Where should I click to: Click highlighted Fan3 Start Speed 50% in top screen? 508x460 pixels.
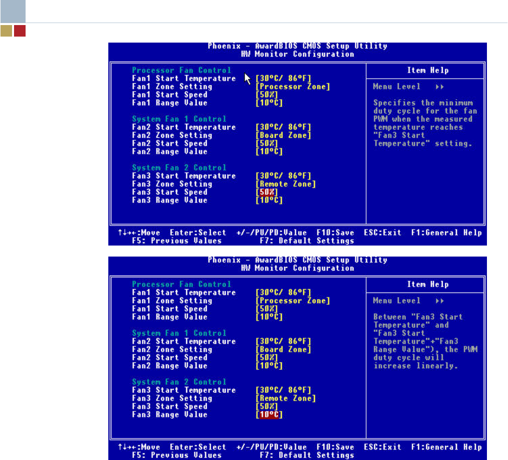267,192
